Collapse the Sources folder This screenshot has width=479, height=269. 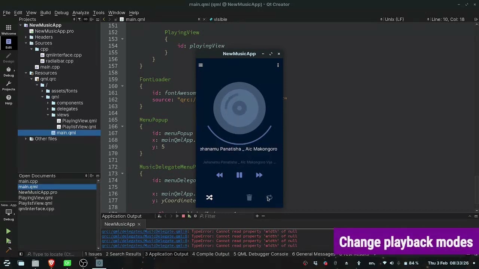pyautogui.click(x=26, y=43)
